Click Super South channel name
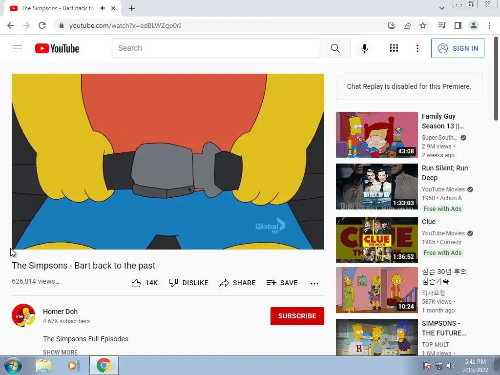The height and width of the screenshot is (375, 500). 439,137
